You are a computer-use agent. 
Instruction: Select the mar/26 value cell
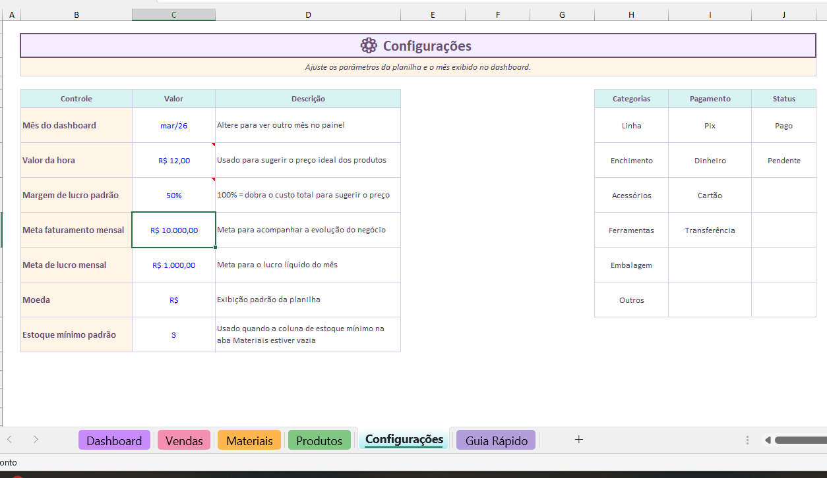point(173,125)
